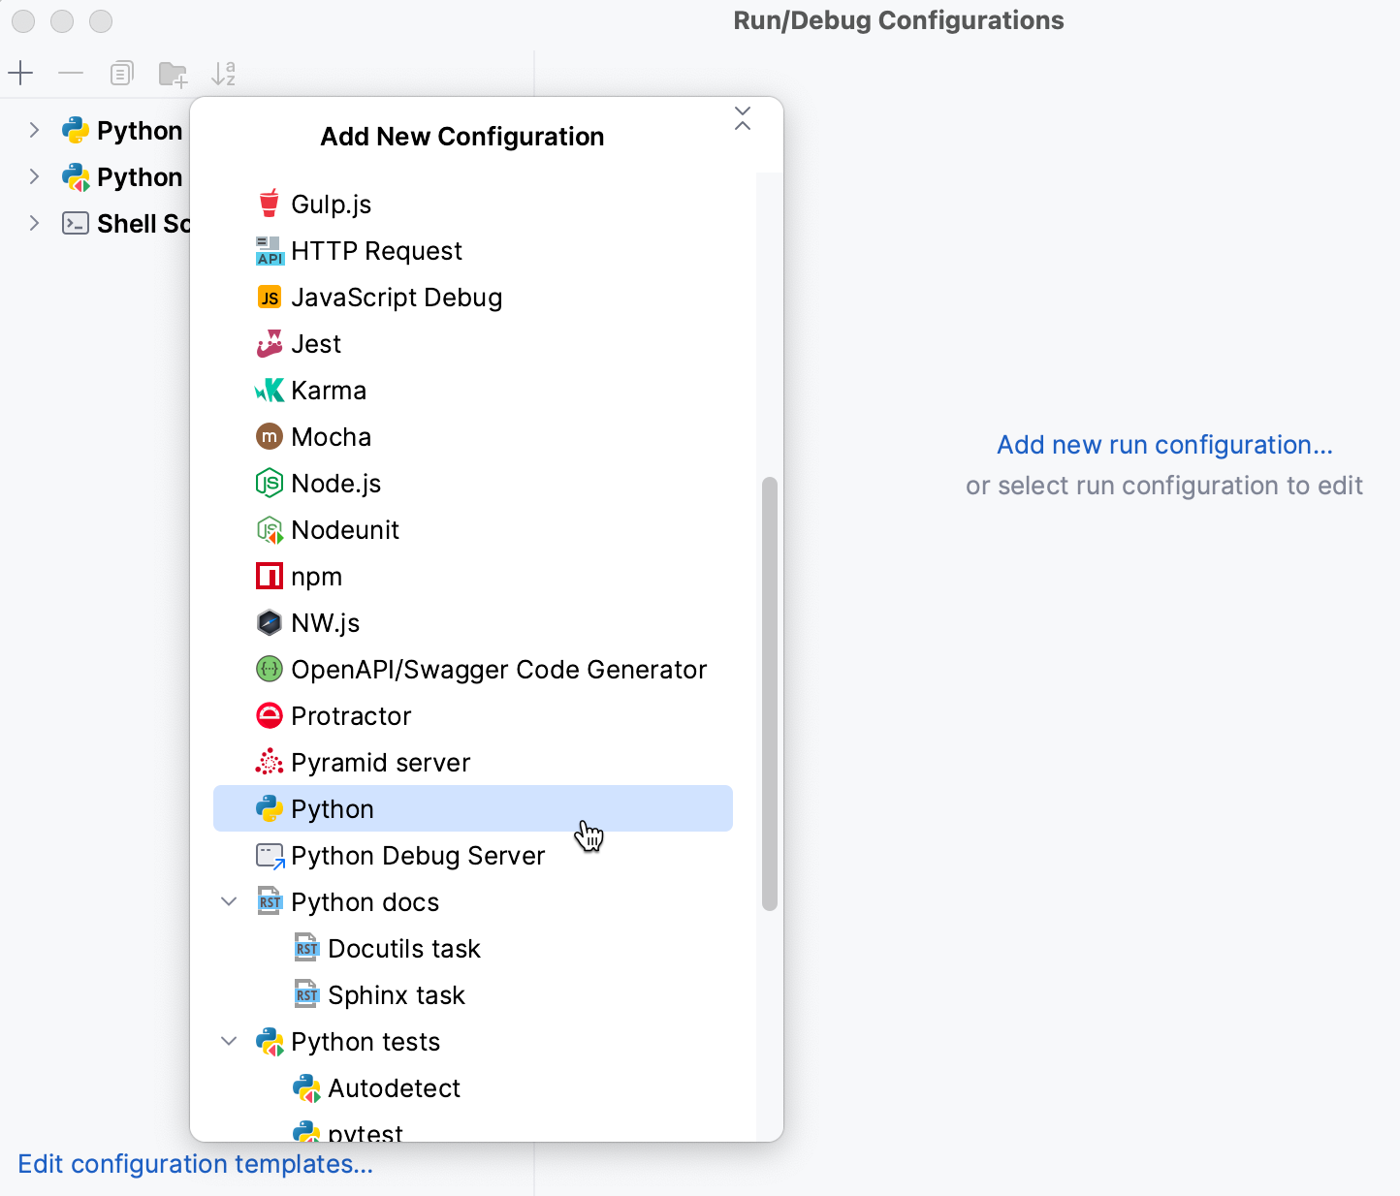Add a new configuration with the plus icon

pos(20,73)
